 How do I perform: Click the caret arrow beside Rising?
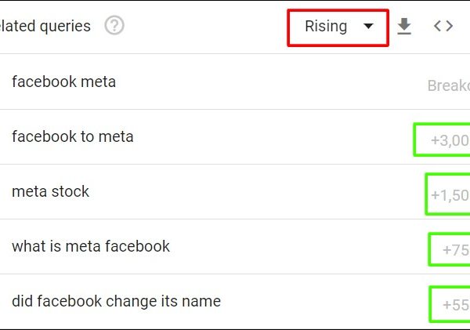[x=369, y=27]
